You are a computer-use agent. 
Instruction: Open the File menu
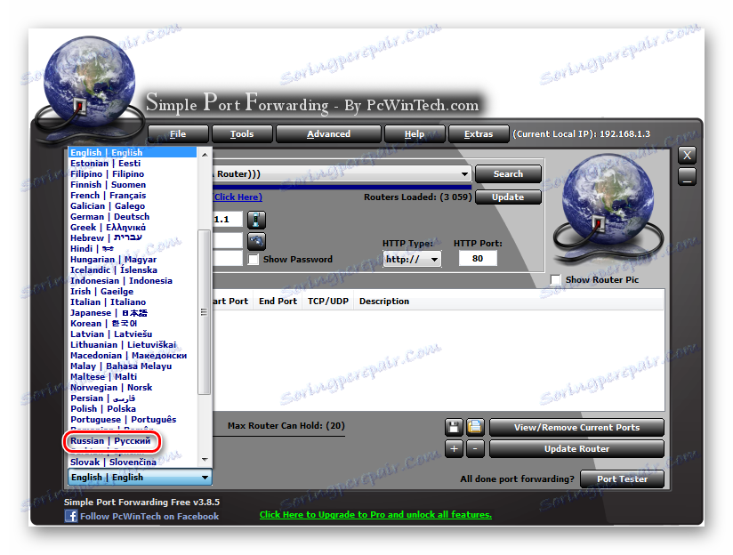click(x=178, y=134)
